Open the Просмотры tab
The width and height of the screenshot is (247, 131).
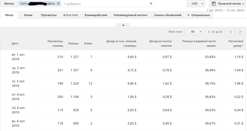pyautogui.click(x=49, y=15)
